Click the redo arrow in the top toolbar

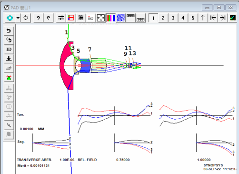49,18
